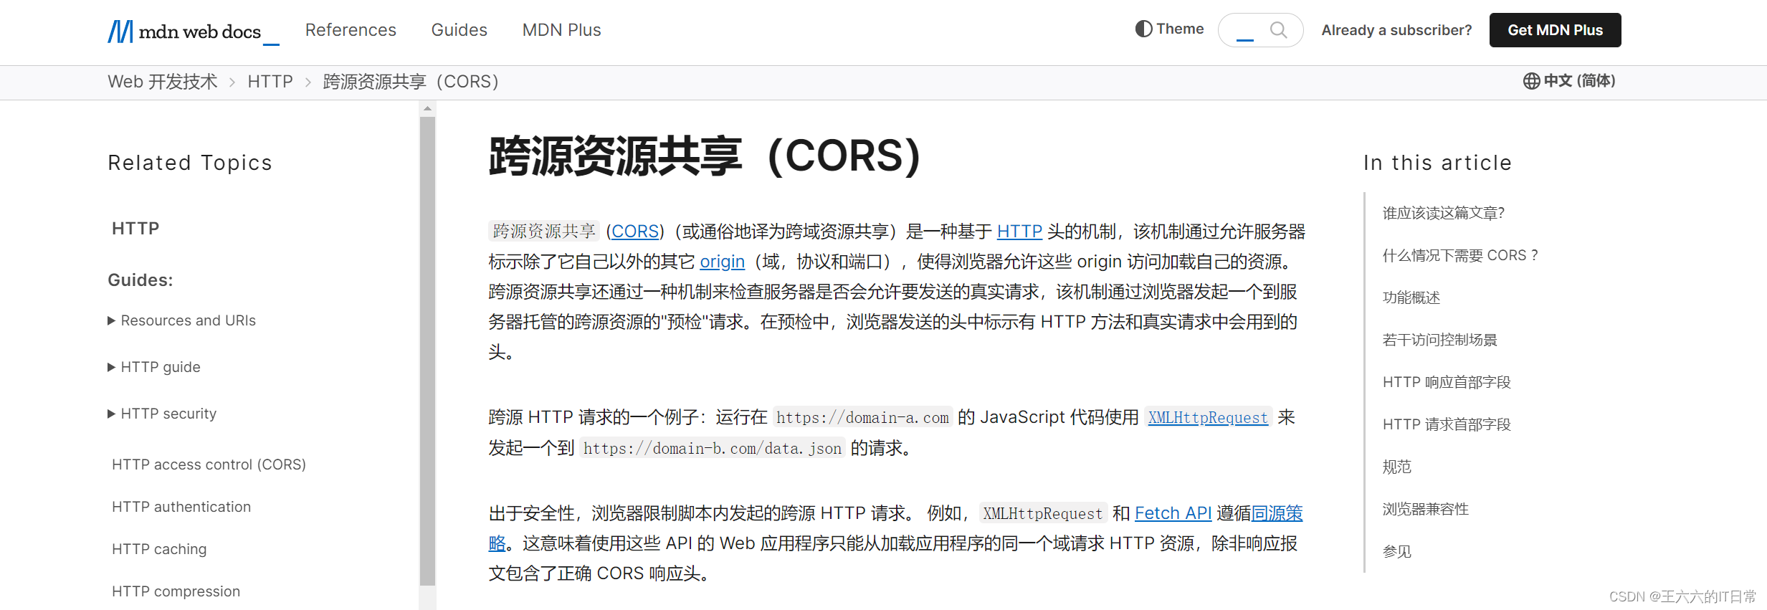Jump to HTTP 请求首部字段 section
1767x610 pixels.
tap(1447, 424)
